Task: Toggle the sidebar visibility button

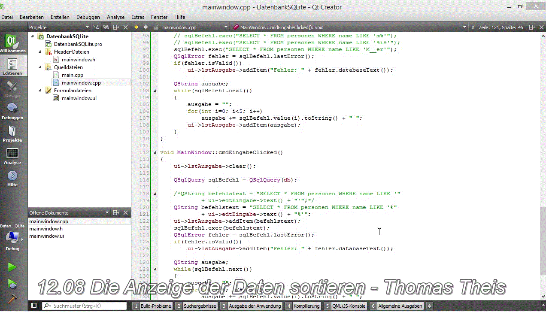Action: click(x=34, y=306)
